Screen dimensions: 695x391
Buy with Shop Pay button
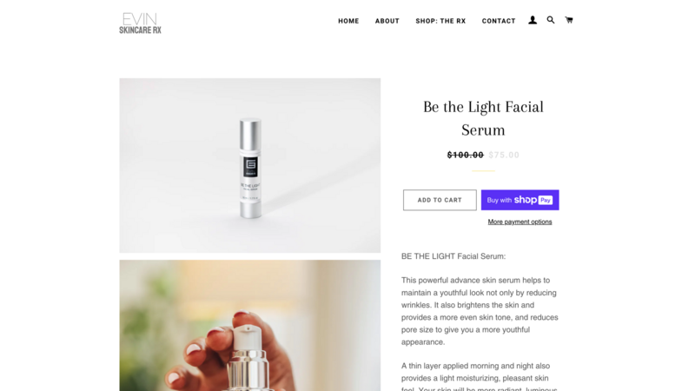(x=520, y=200)
